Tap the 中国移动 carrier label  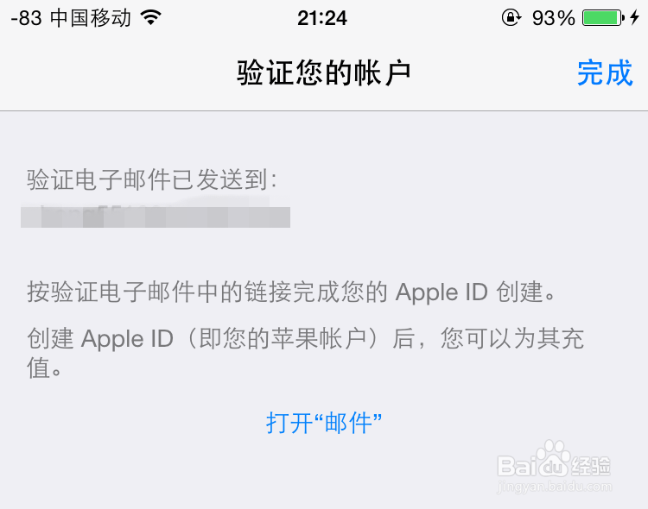click(91, 18)
